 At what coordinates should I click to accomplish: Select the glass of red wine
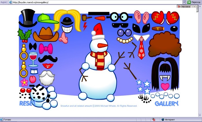(x=33, y=59)
